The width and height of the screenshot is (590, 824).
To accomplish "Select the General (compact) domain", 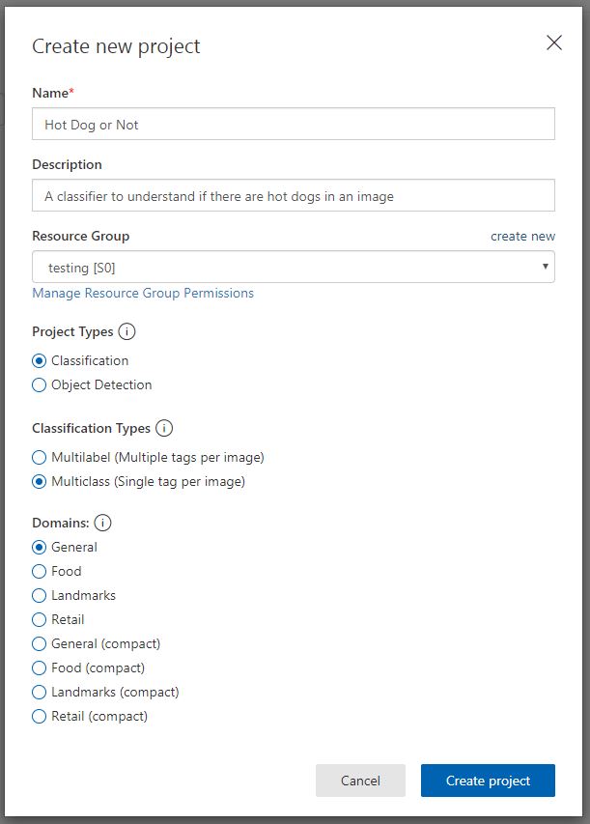I will click(40, 643).
